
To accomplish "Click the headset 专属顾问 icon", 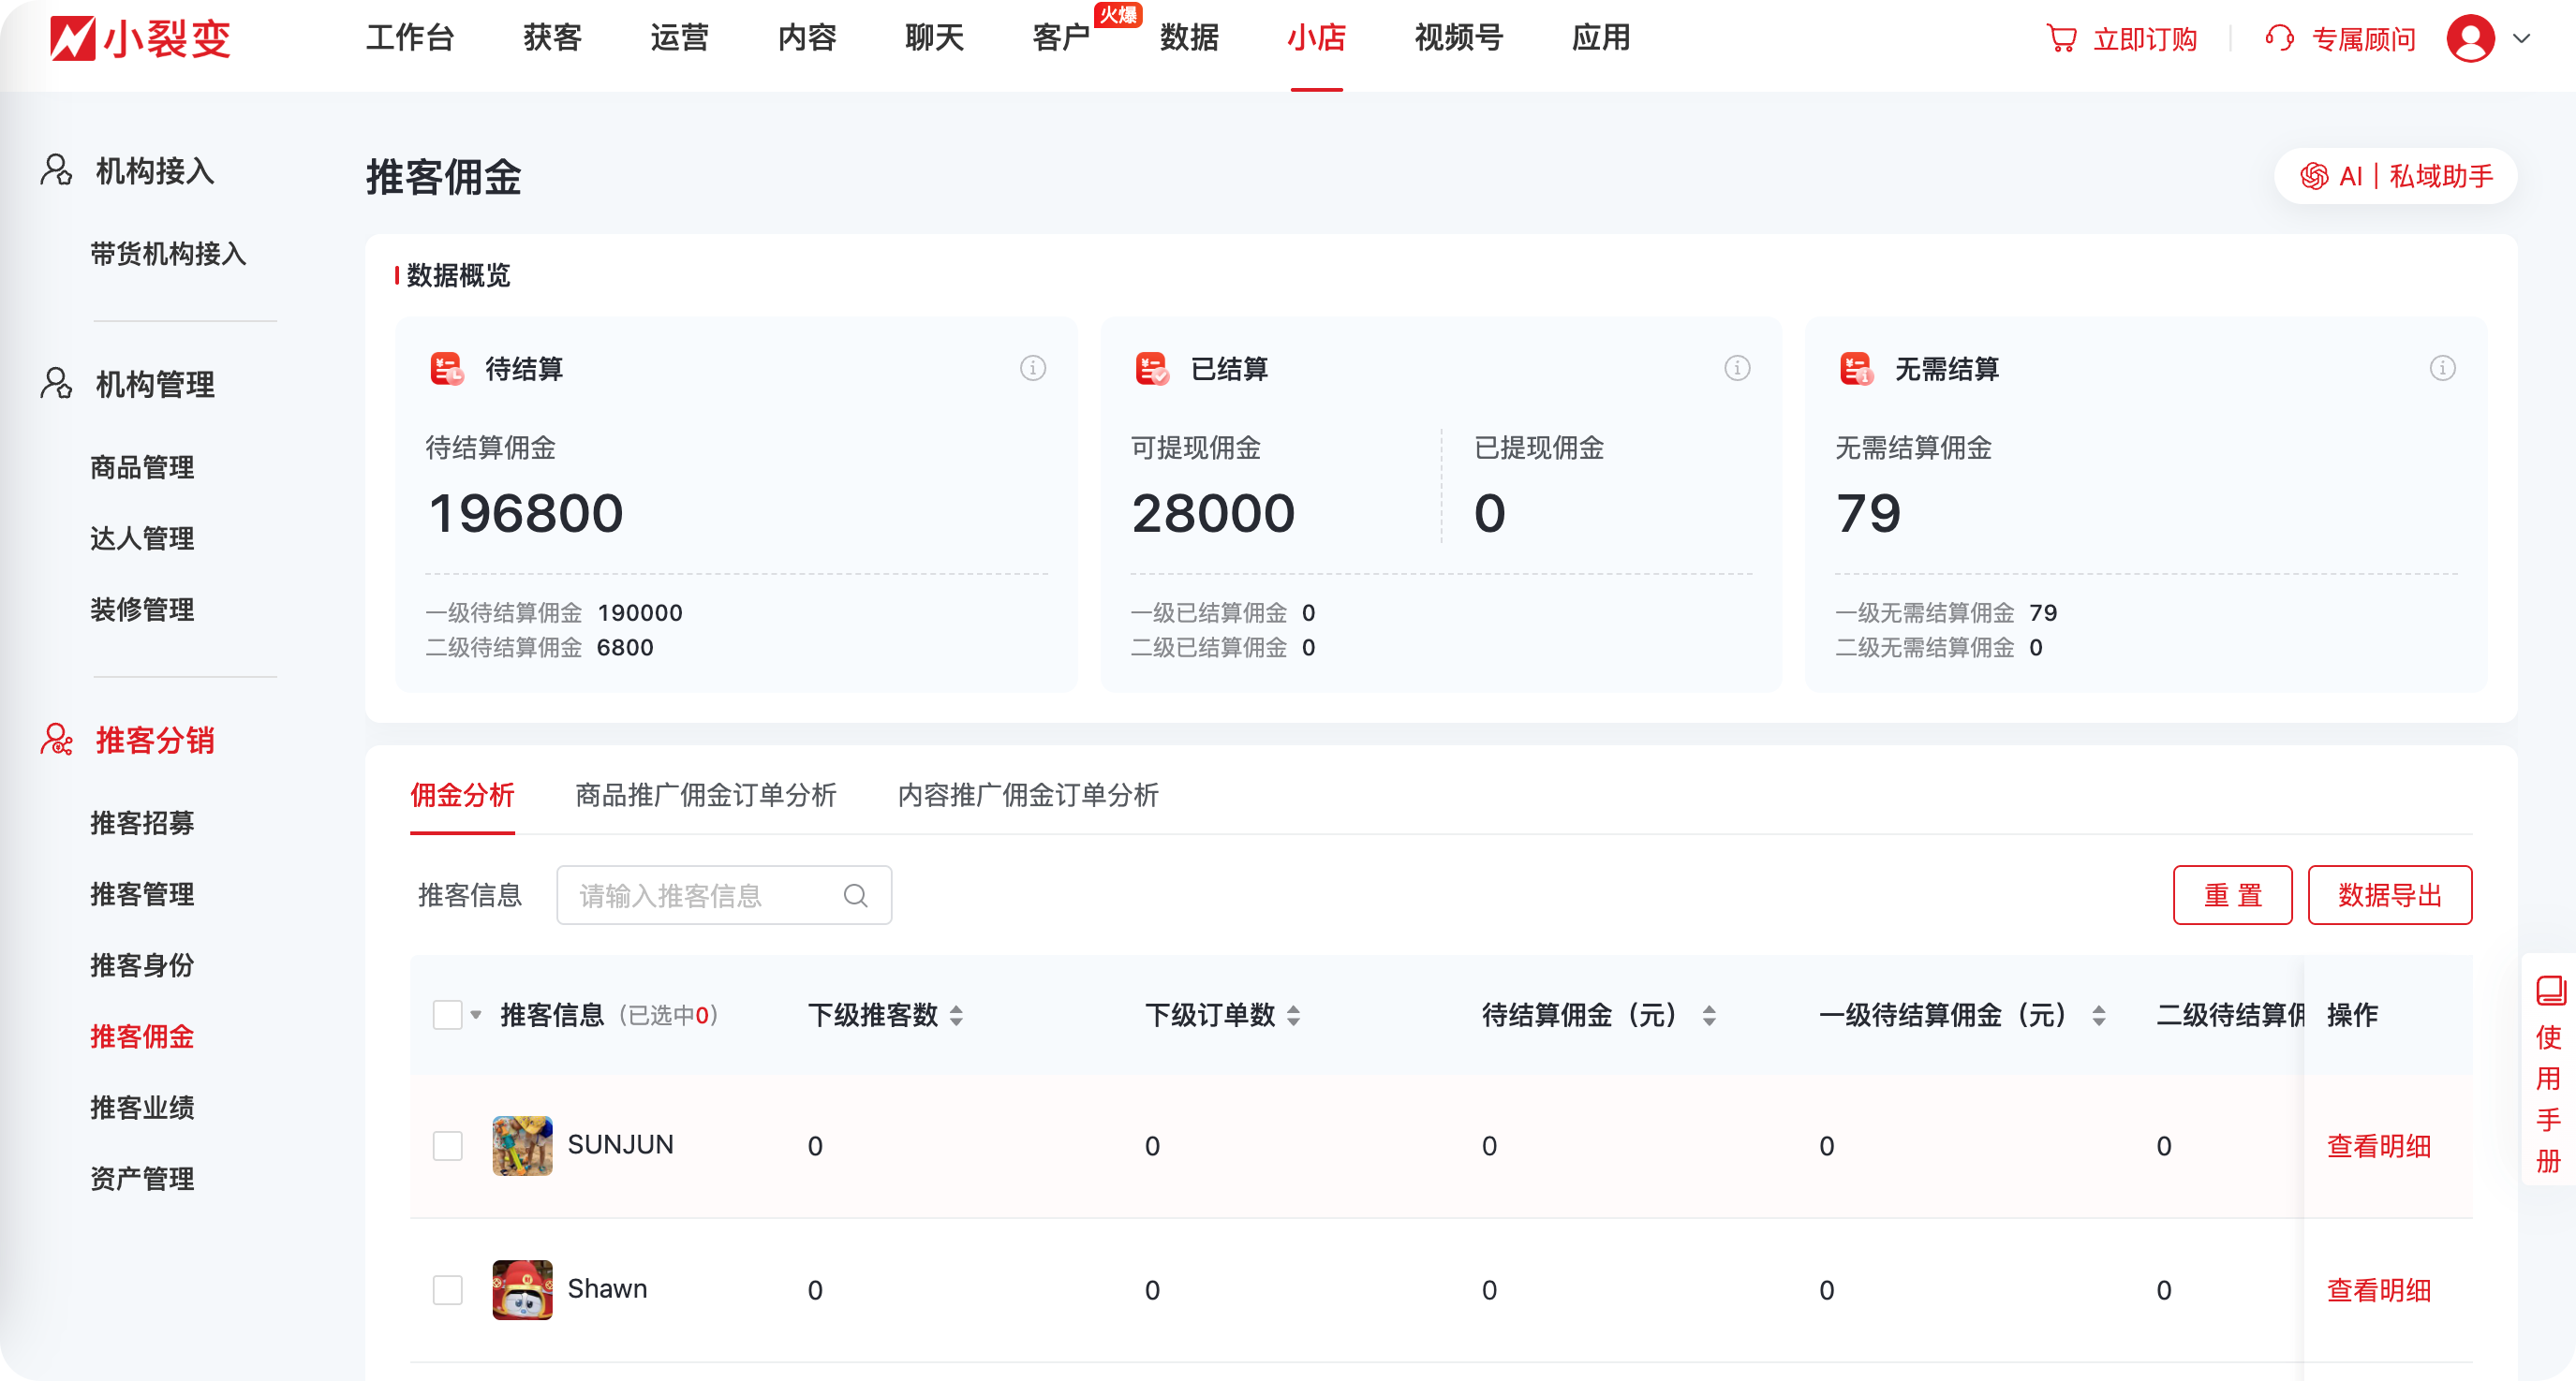I will tap(2279, 39).
